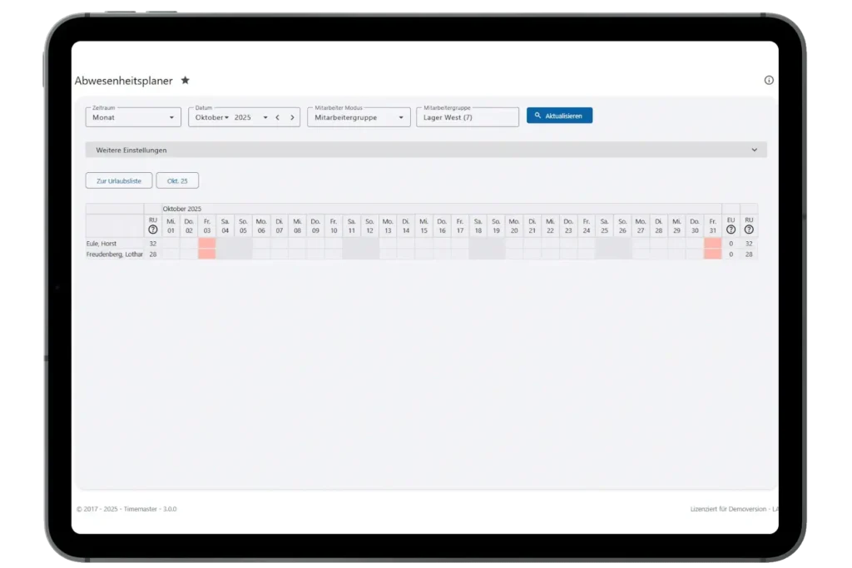Open the Mitarbeiter Modus dropdown
Image resolution: width=852 pixels, height=568 pixels.
pyautogui.click(x=359, y=117)
